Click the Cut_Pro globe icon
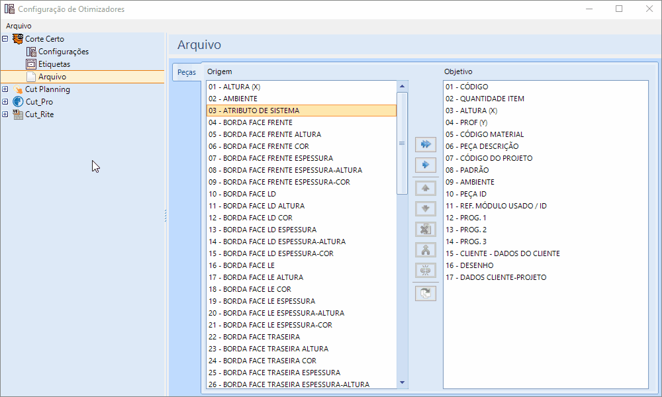662x397 pixels. pyautogui.click(x=18, y=102)
